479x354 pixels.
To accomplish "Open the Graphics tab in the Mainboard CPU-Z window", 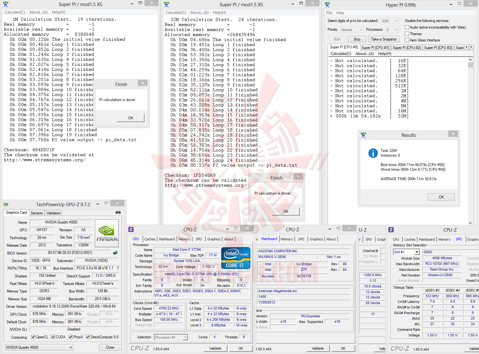I will (316, 239).
